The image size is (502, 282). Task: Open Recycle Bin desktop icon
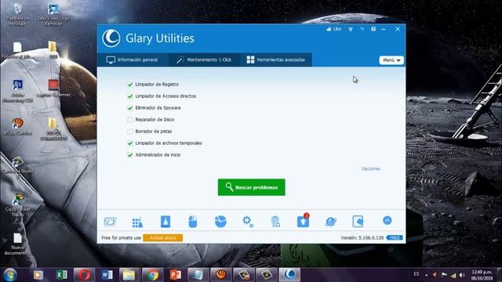(x=18, y=14)
